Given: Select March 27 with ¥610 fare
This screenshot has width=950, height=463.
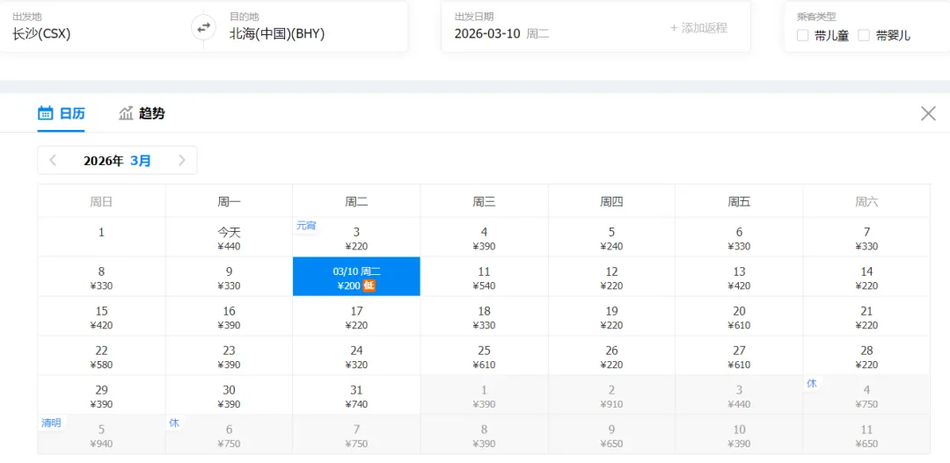Looking at the screenshot, I should pyautogui.click(x=739, y=356).
